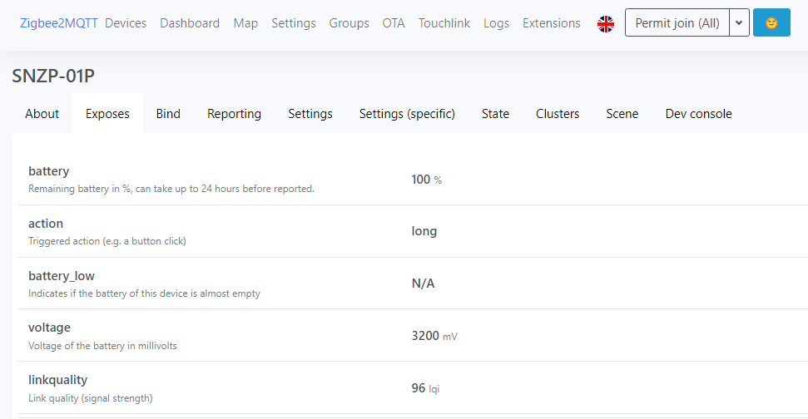Viewport: 808px width, 419px height.
Task: Open the Zigbee2MQTT home link
Action: pyautogui.click(x=58, y=23)
